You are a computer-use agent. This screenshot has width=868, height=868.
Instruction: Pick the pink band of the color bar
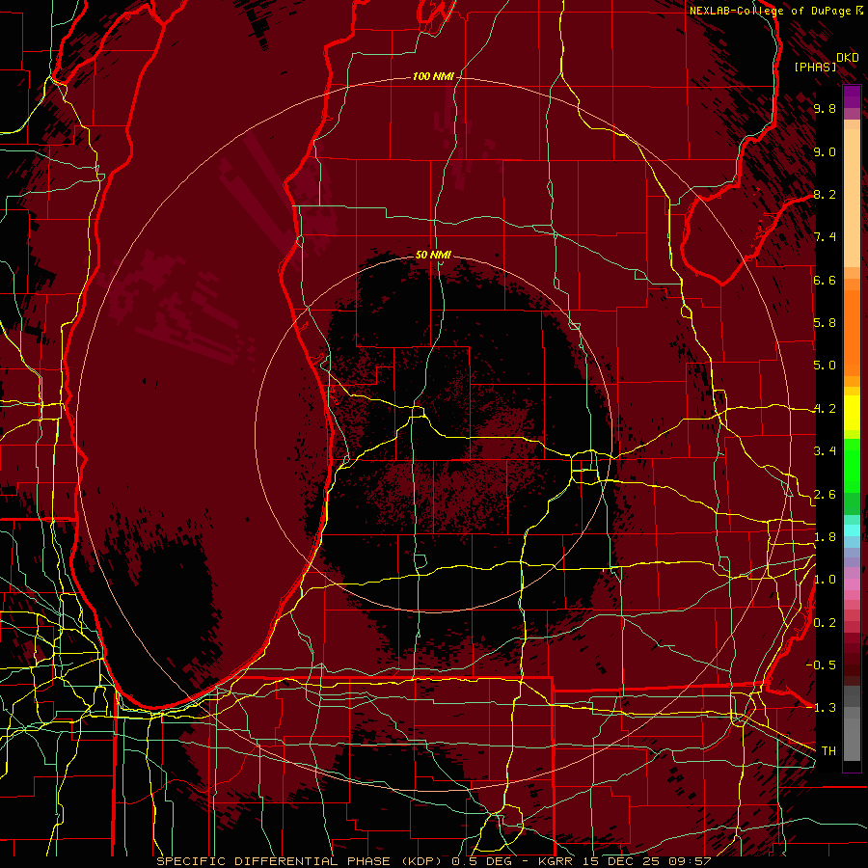pyautogui.click(x=852, y=584)
